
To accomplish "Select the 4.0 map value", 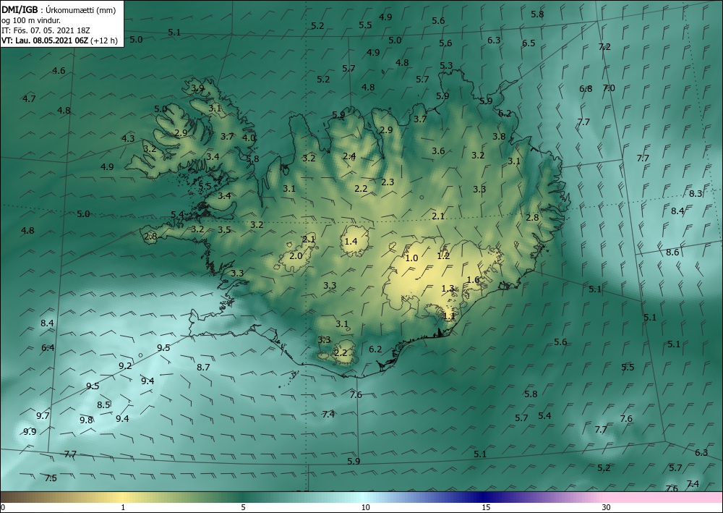I will 249,137.
